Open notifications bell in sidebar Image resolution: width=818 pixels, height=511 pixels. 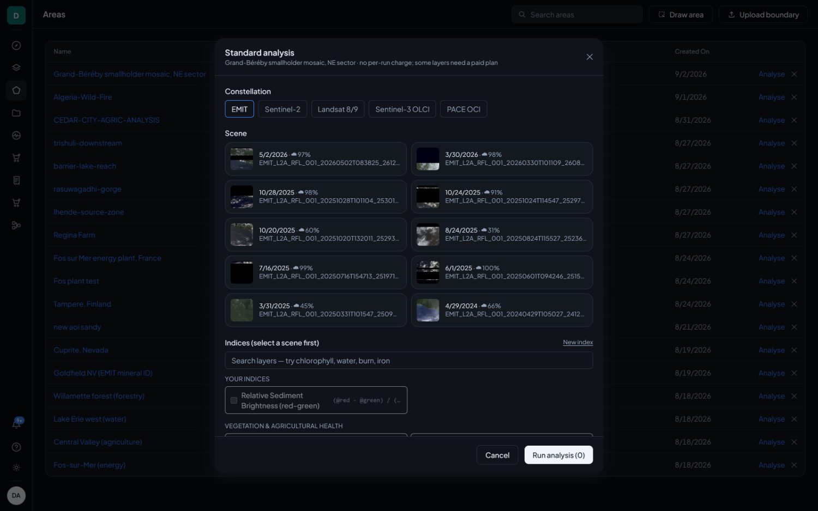(16, 424)
